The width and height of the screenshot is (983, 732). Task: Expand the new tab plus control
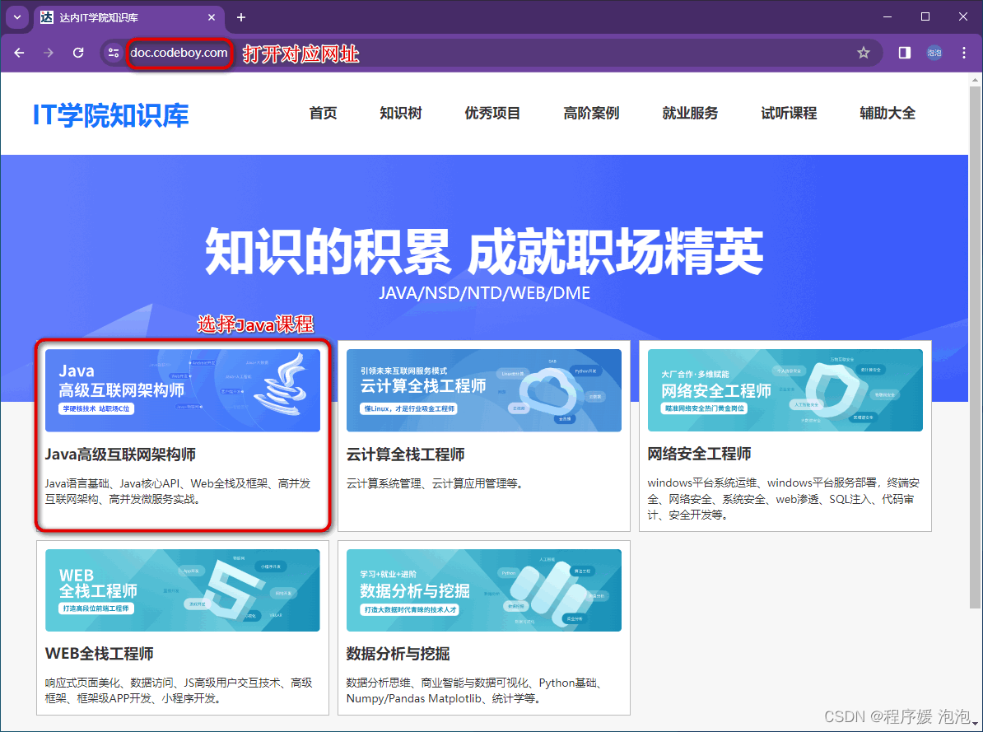[x=240, y=17]
